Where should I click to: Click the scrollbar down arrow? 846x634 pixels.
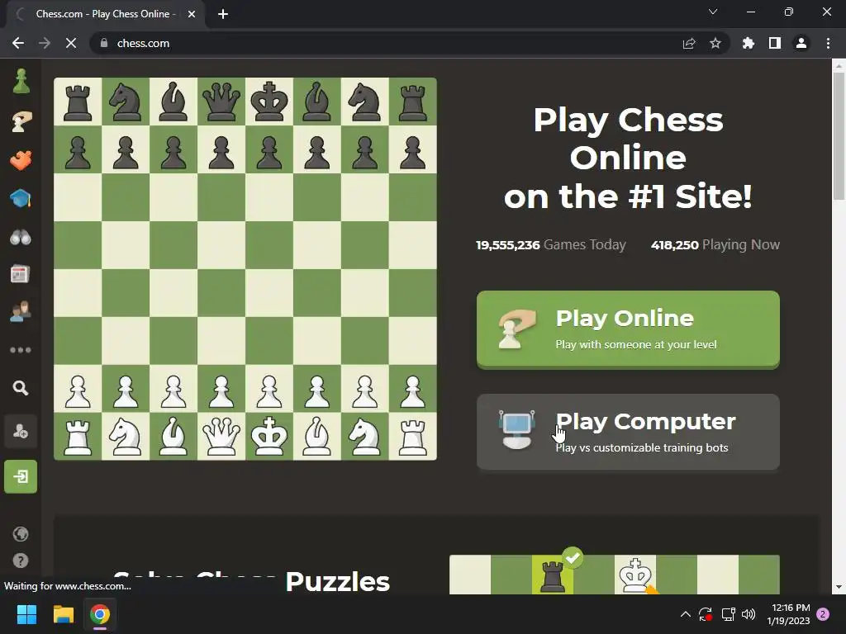[839, 588]
